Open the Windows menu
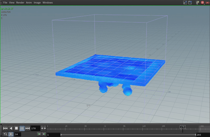This screenshot has height=137, width=210. [x=48, y=3]
